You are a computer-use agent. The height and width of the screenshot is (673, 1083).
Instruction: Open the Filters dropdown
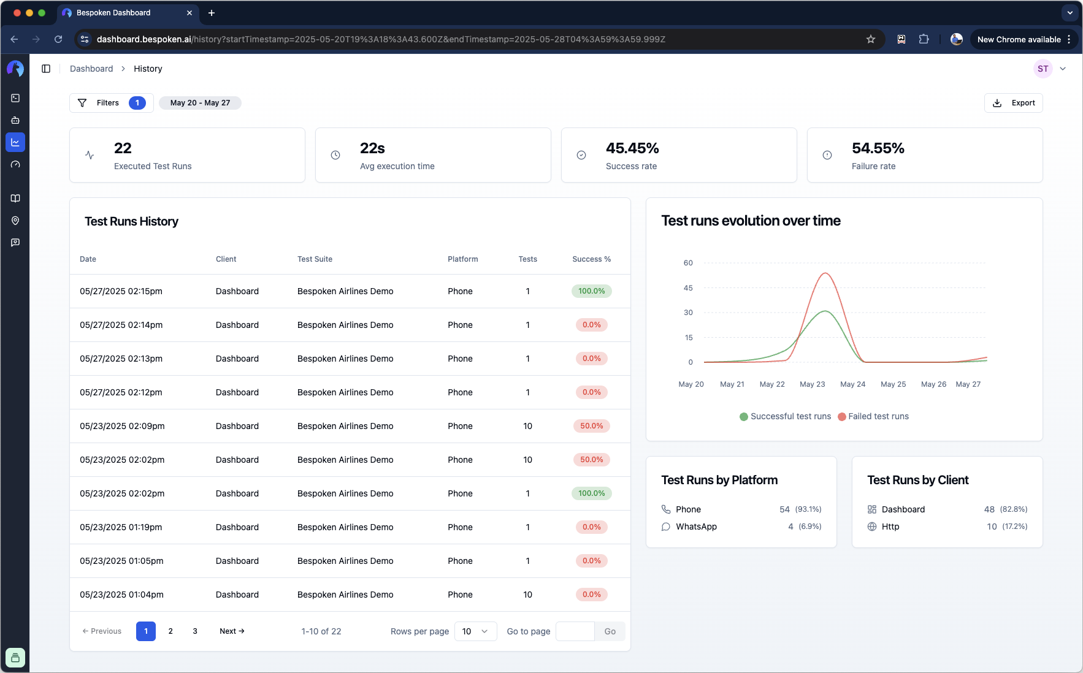(111, 103)
